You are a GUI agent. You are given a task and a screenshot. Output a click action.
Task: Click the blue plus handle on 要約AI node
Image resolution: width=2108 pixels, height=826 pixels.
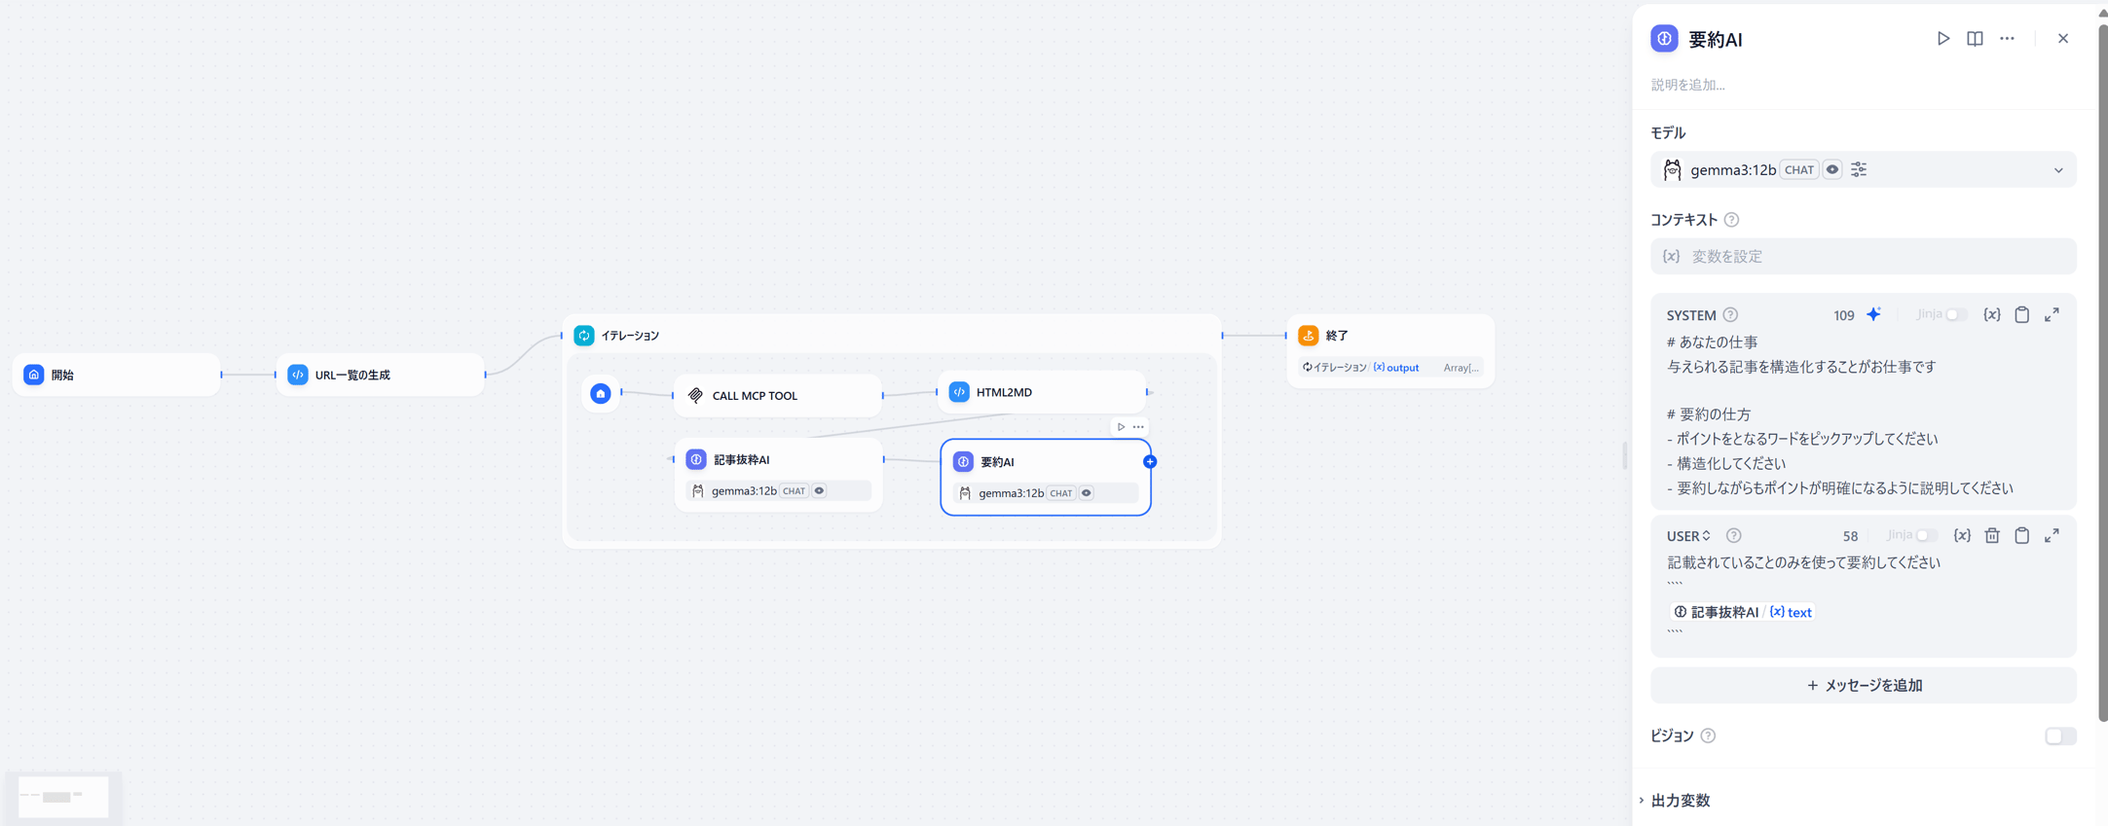coord(1150,461)
